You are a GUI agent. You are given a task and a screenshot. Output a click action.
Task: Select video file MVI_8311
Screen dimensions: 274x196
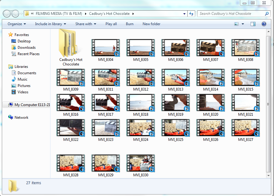(106, 80)
